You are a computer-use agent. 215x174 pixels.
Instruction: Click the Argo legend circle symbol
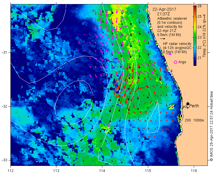coord(175,62)
